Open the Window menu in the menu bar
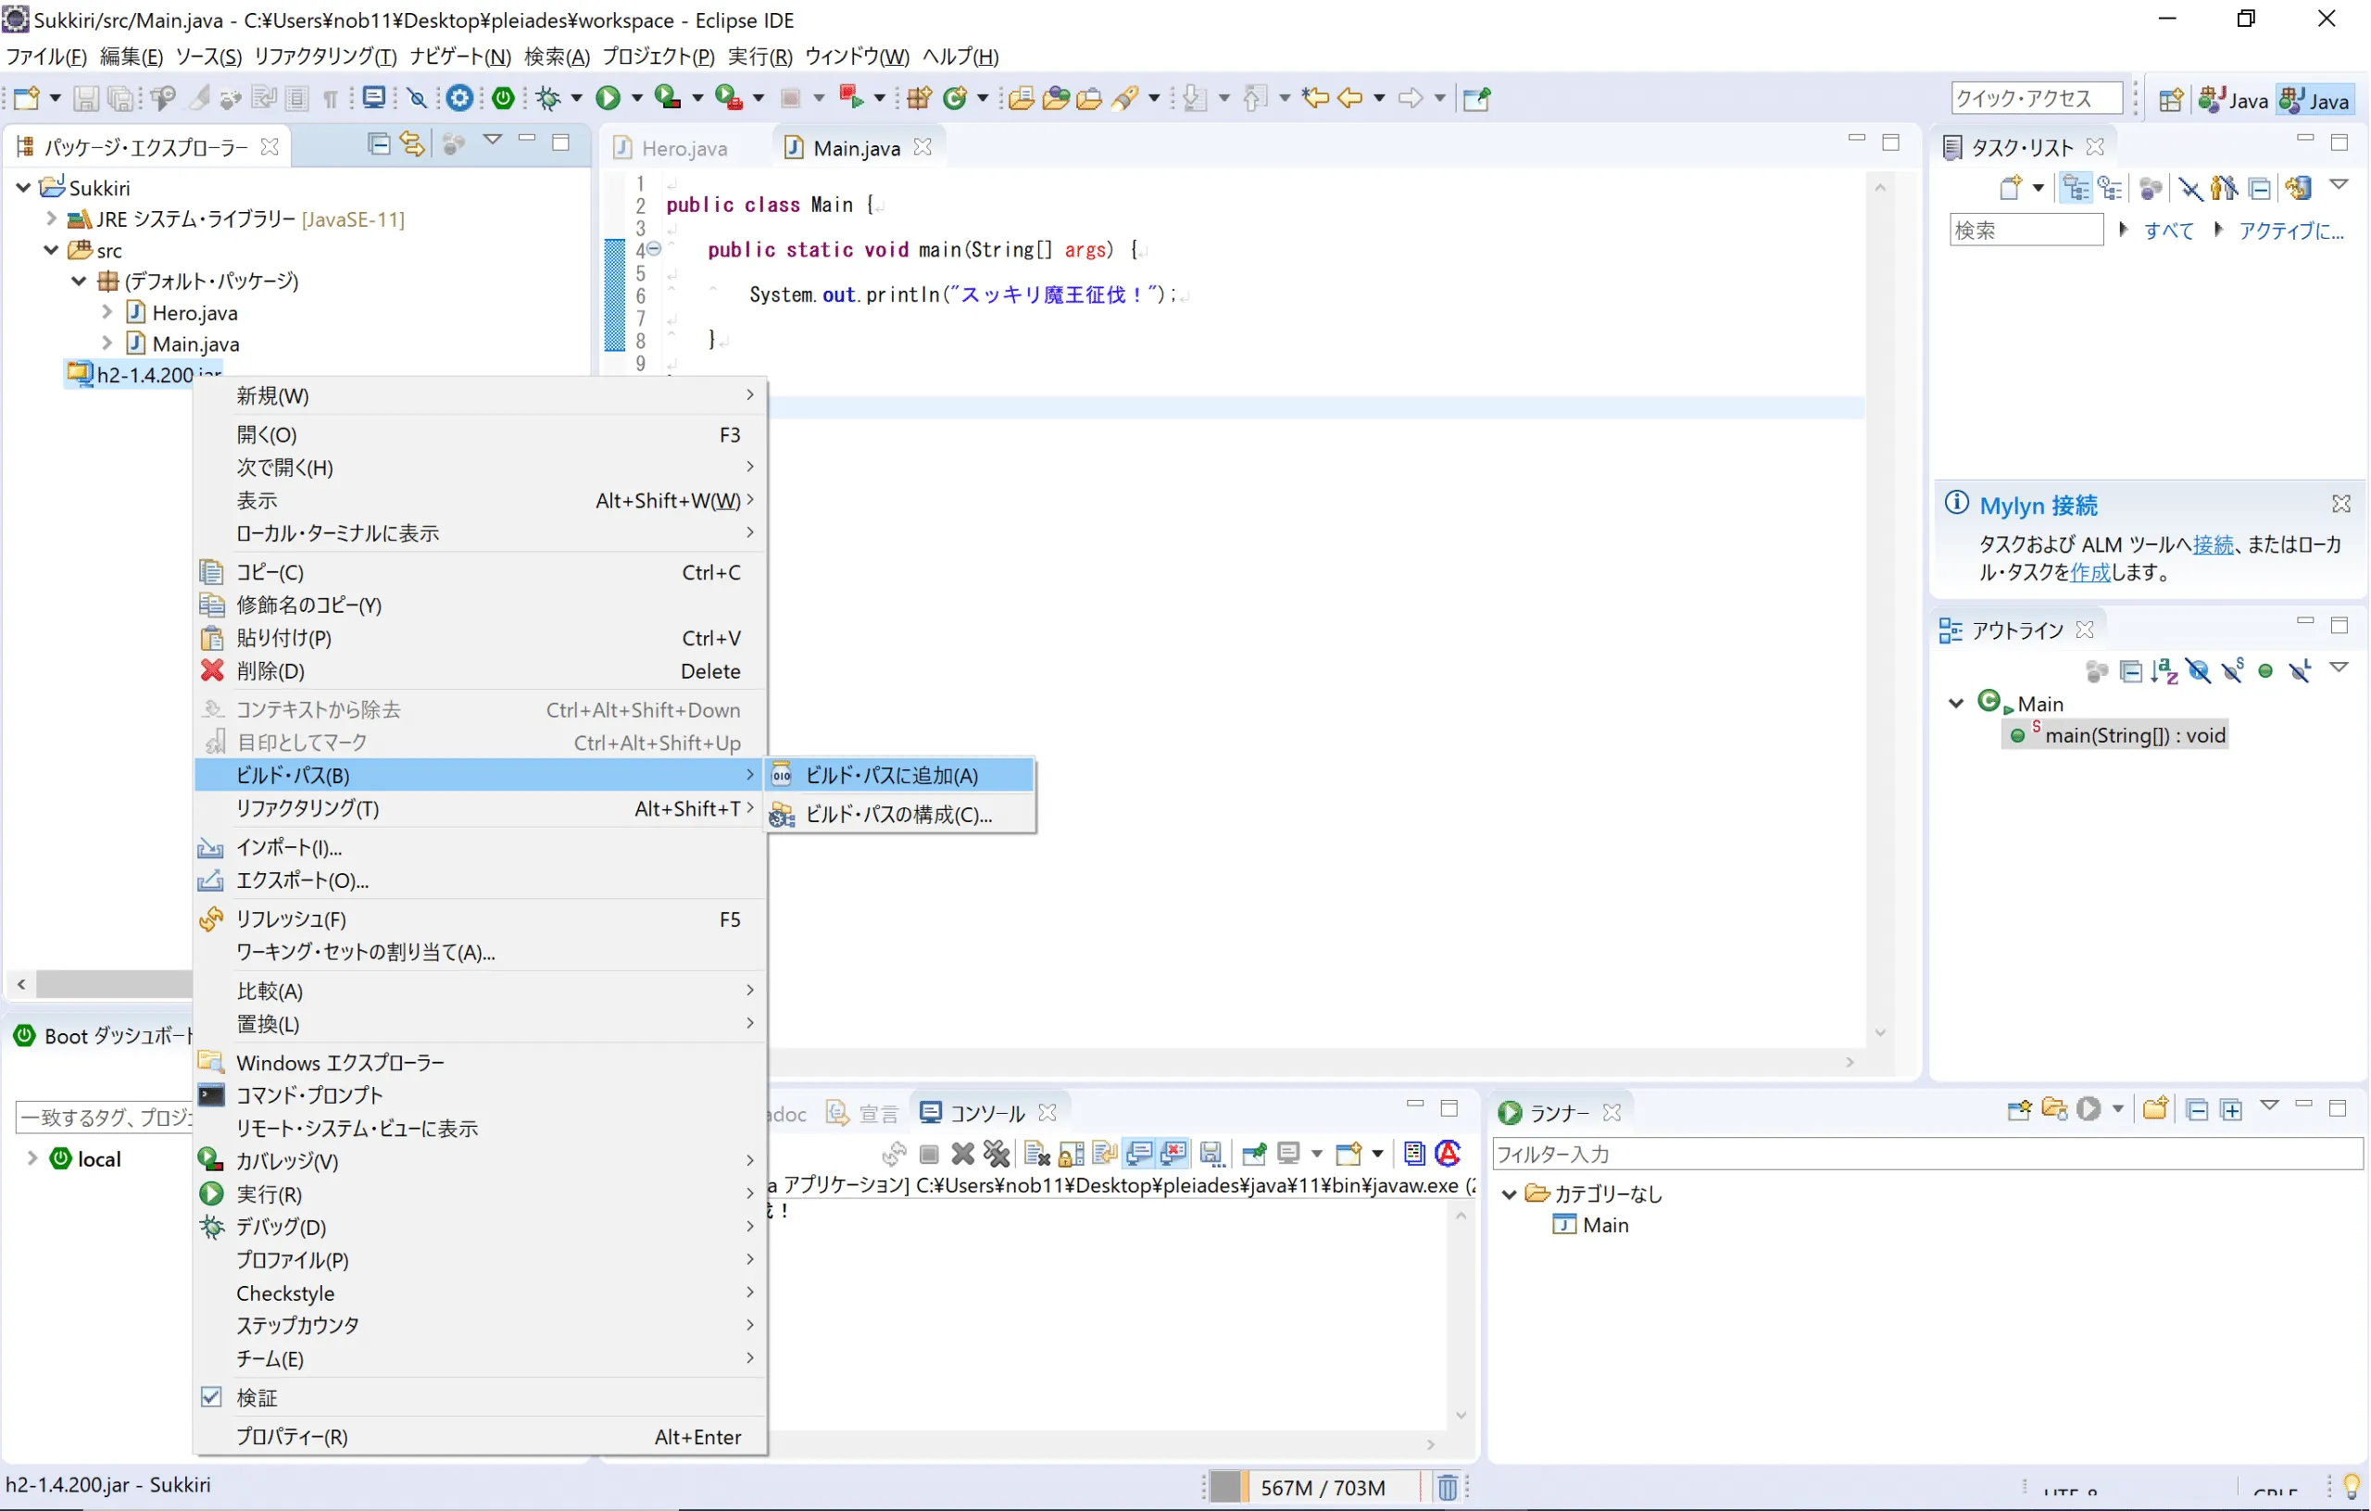Viewport: 2371px width, 1511px height. pyautogui.click(x=857, y=56)
